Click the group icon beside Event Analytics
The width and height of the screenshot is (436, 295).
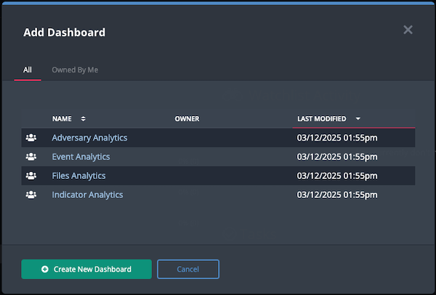pos(31,157)
